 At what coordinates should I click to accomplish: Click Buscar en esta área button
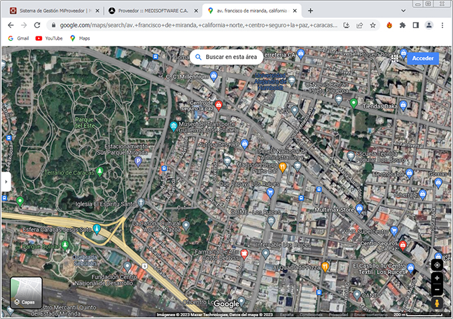(226, 57)
